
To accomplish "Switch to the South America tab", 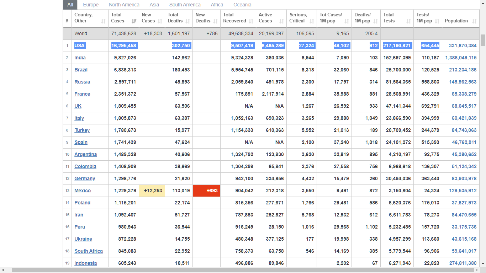I will pyautogui.click(x=185, y=5).
